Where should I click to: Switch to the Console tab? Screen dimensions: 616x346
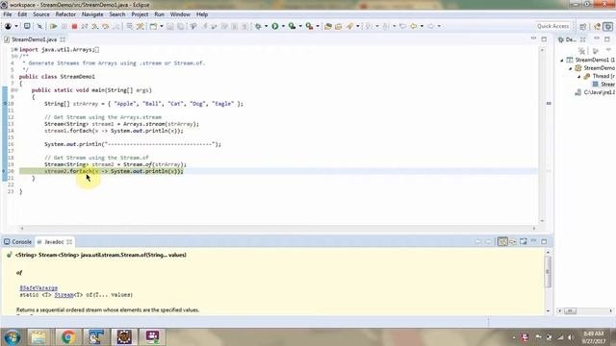(17, 241)
